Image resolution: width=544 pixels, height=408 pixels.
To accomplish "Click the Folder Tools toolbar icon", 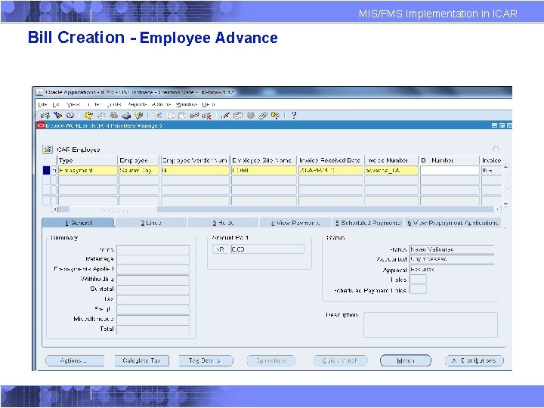I will [x=276, y=116].
